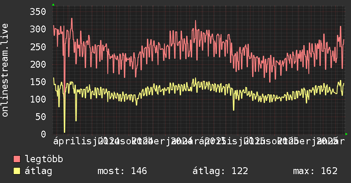This screenshot has width=351, height=183.
Task: Click the pink legtöbb legend color swatch
Action: point(17,159)
